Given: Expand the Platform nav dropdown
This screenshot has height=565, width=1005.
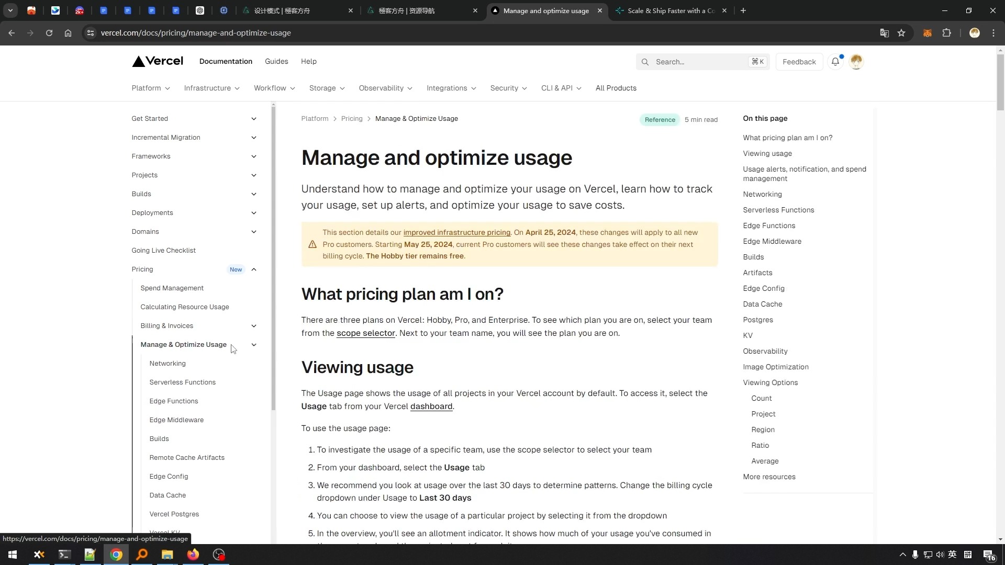Looking at the screenshot, I should [x=151, y=88].
